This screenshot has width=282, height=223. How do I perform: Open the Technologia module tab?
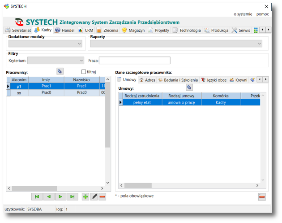pos(187,30)
